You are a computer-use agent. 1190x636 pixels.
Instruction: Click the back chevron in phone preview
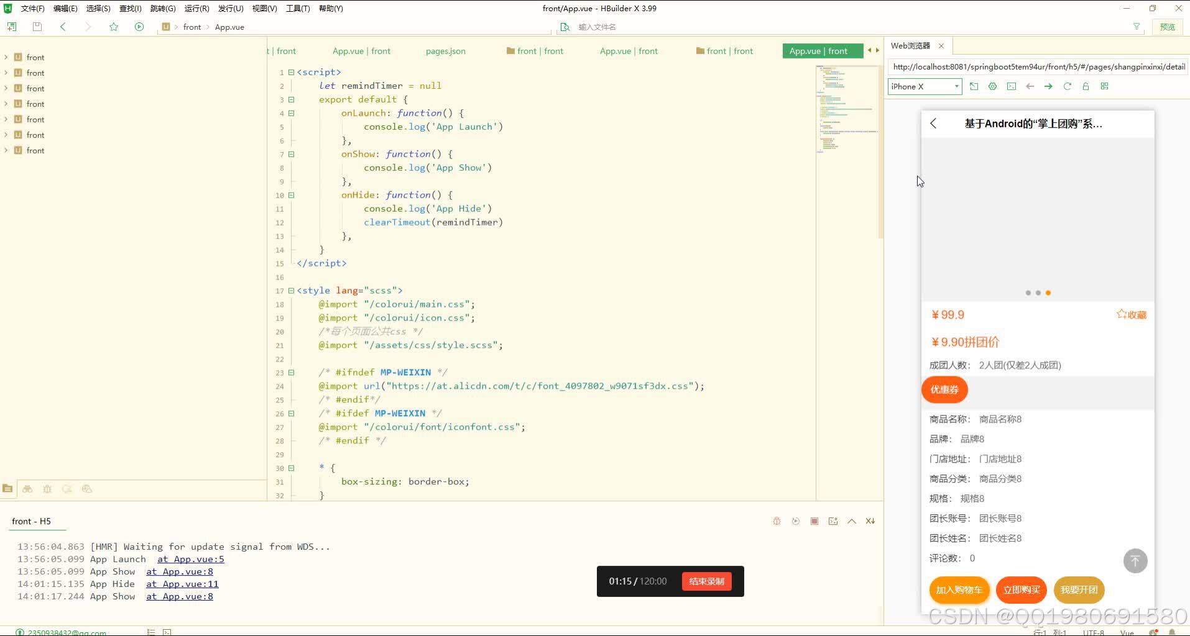point(933,124)
